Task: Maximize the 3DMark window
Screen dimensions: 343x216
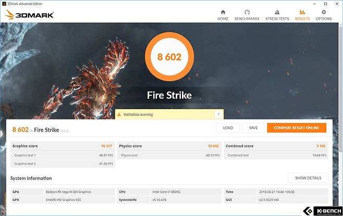Action: pos(325,3)
